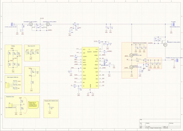The image size is (183, 131).
Task: Click the blue battery output connector symbol
Action: point(177,60)
